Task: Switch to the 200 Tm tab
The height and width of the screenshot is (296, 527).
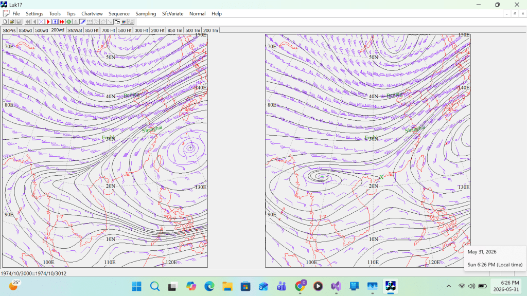Action: click(210, 30)
